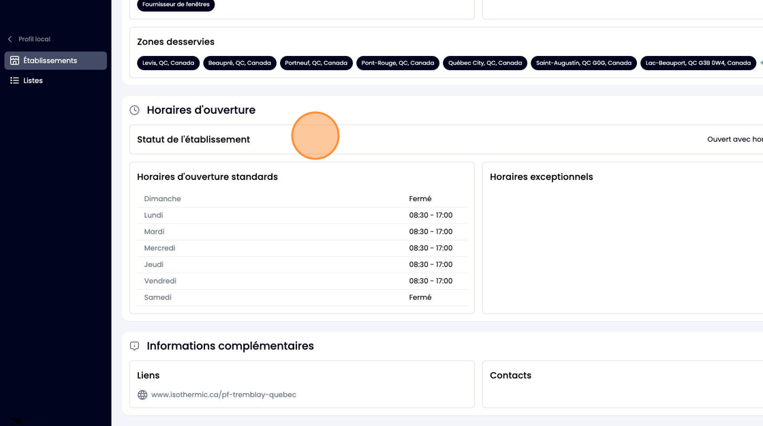Click the Vendredi row label
Screen dimensions: 763x426
(160, 281)
